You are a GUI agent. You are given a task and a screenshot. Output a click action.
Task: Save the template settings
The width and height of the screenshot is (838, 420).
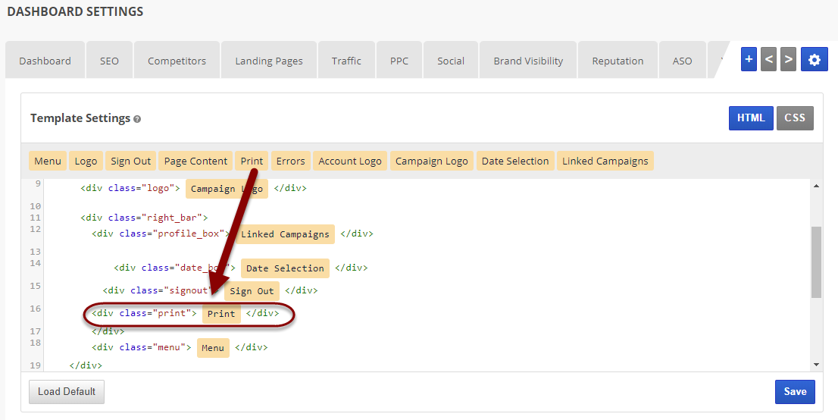pyautogui.click(x=795, y=391)
